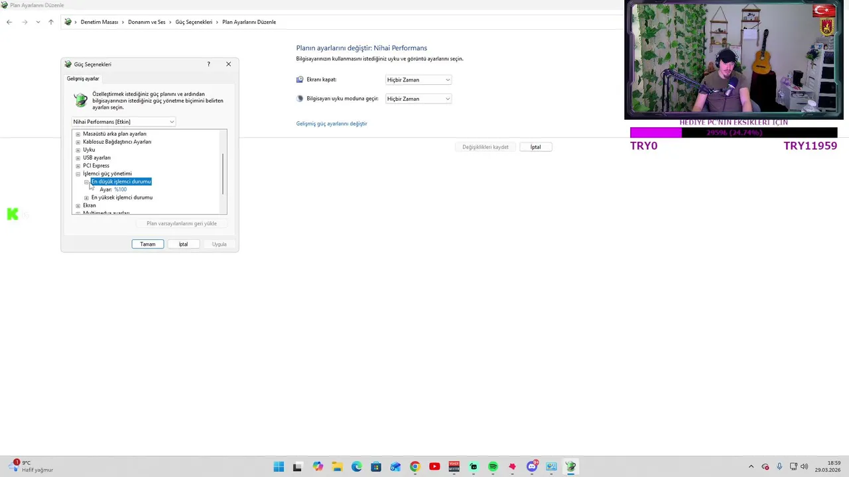Click the Plan Ayarlarını Düzenle breadcrumb
Image resolution: width=849 pixels, height=477 pixels.
tap(249, 22)
